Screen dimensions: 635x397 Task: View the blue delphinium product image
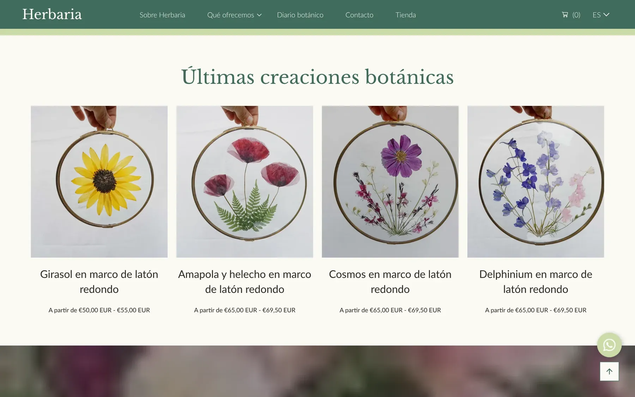(x=536, y=182)
